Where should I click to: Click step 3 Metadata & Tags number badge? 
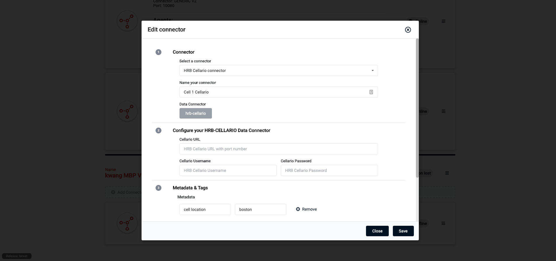158,188
